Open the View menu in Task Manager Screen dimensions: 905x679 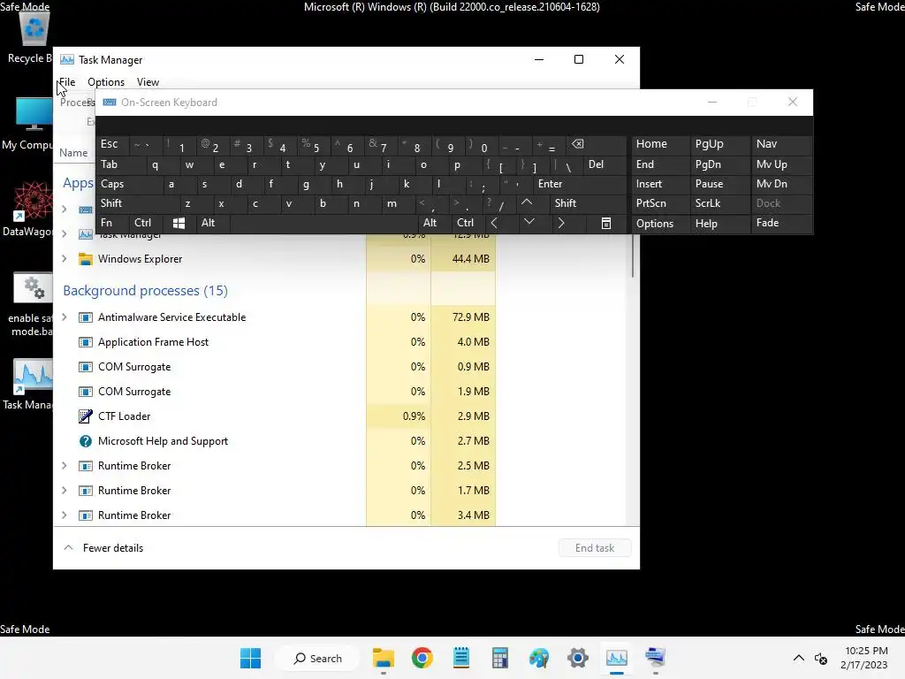[148, 82]
